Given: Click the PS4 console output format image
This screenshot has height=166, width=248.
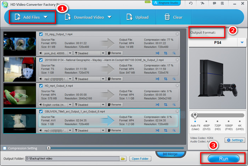Looking at the screenshot, I should point(218,78).
